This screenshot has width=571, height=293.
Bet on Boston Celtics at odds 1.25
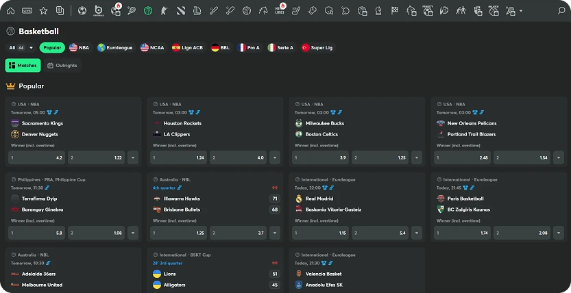tap(380, 157)
